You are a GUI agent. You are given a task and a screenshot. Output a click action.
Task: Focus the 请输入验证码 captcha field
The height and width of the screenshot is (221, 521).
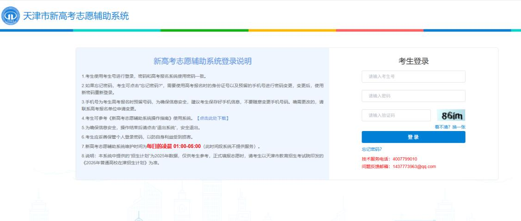396,115
